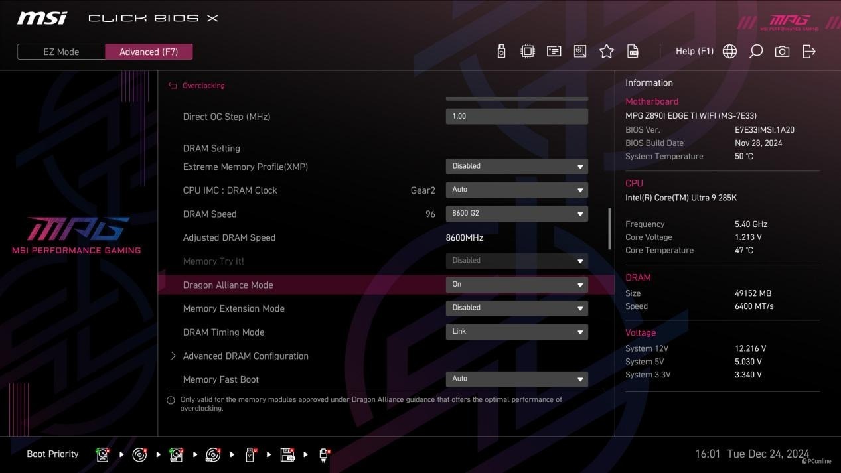Exit BIOS using the exit-arrow icon
This screenshot has height=473, width=841.
pos(808,51)
